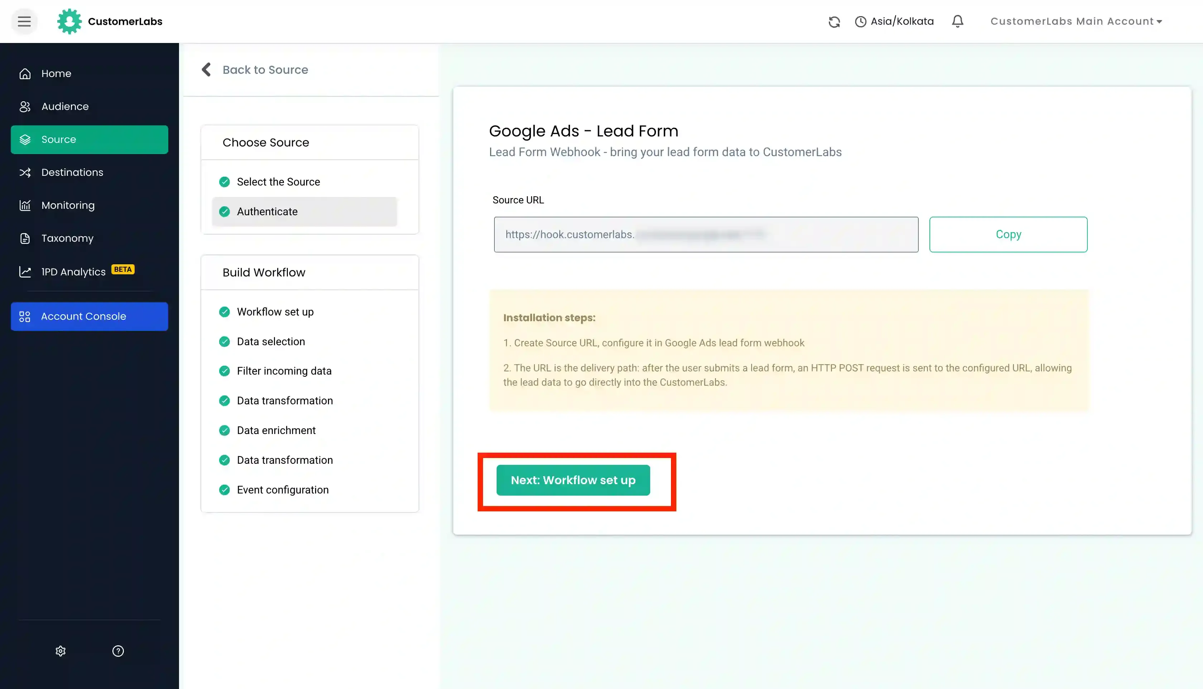This screenshot has width=1203, height=689.
Task: Select the Authenticate step
Action: [x=305, y=212]
